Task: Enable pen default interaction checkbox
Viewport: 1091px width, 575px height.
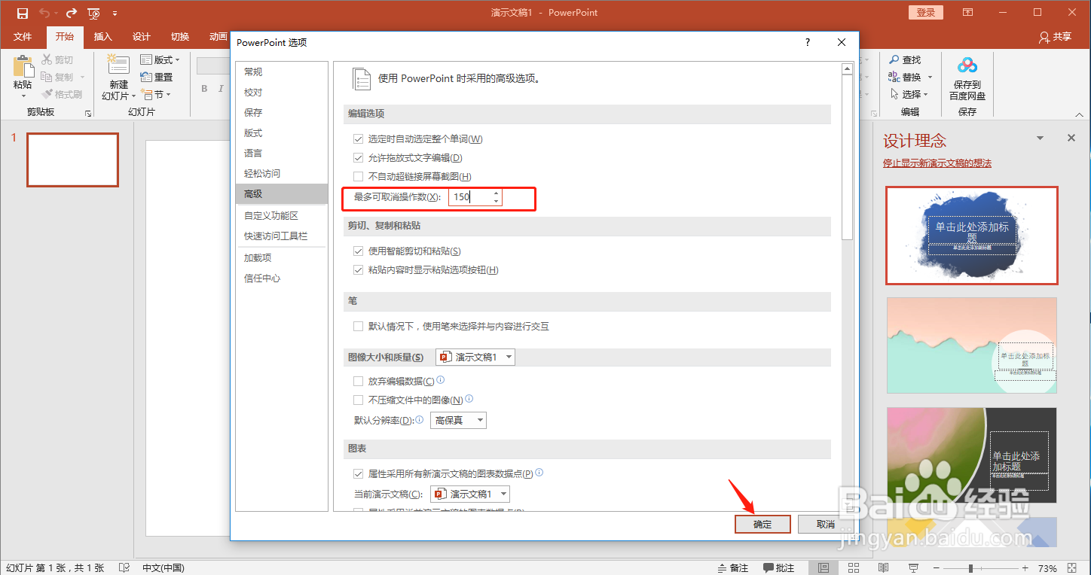Action: [359, 327]
